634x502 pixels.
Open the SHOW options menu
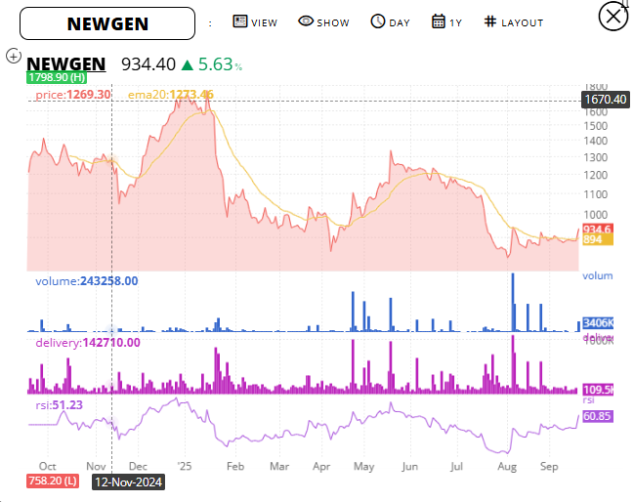point(324,21)
